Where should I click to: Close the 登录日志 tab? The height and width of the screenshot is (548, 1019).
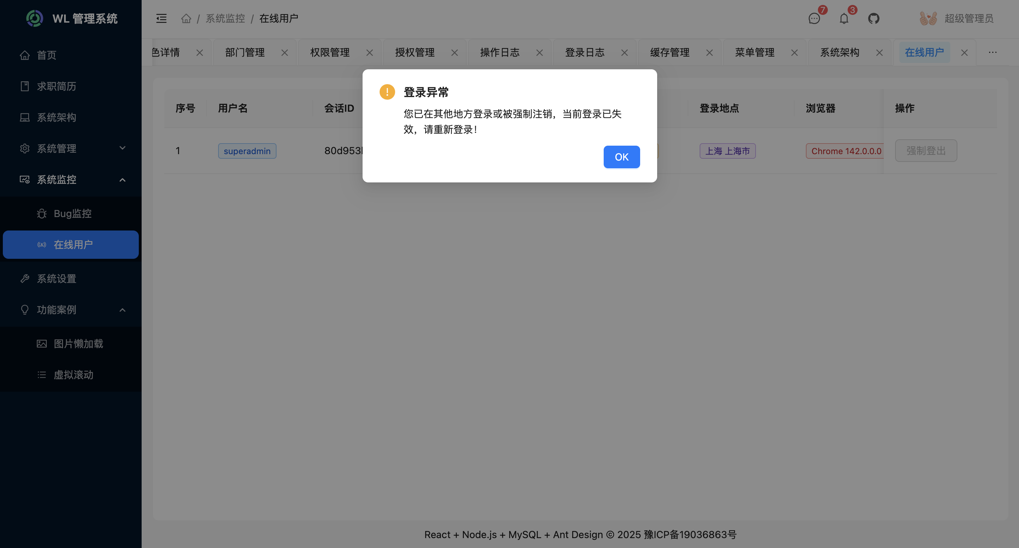pyautogui.click(x=624, y=52)
